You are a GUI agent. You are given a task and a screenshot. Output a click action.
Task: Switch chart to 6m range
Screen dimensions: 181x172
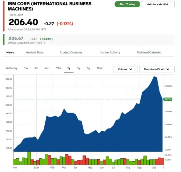tap(47, 68)
